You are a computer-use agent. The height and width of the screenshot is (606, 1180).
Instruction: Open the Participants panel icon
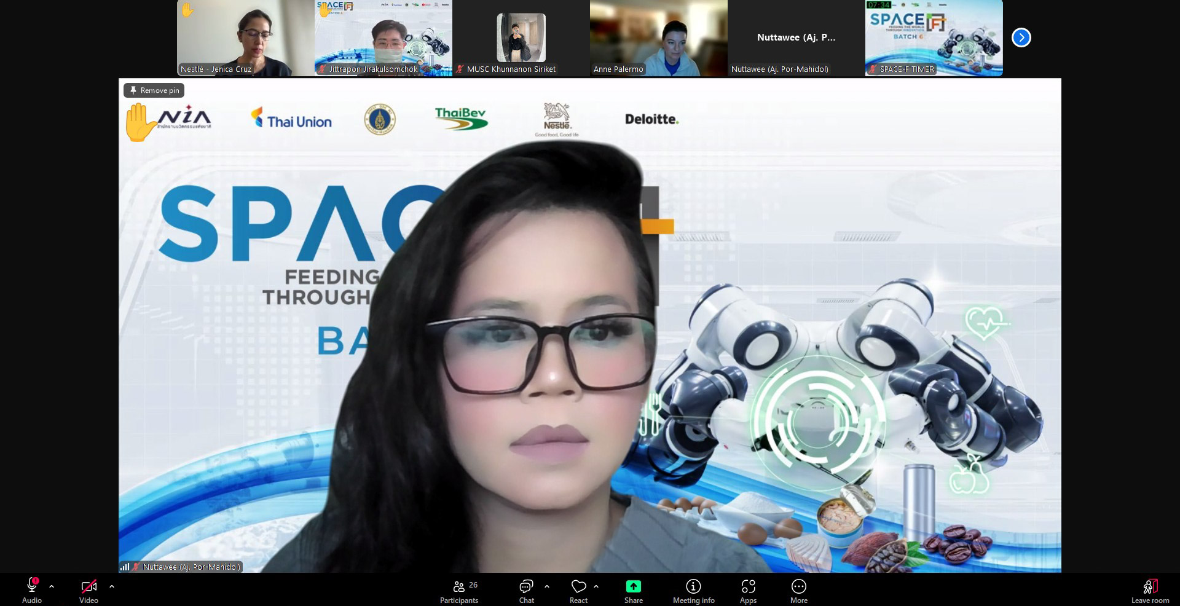tap(459, 586)
